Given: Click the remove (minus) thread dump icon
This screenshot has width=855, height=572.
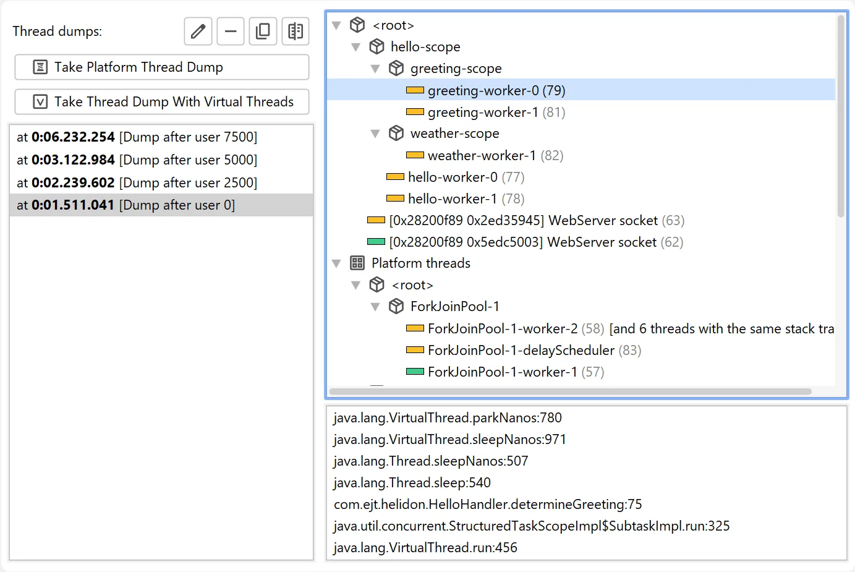Looking at the screenshot, I should 231,31.
